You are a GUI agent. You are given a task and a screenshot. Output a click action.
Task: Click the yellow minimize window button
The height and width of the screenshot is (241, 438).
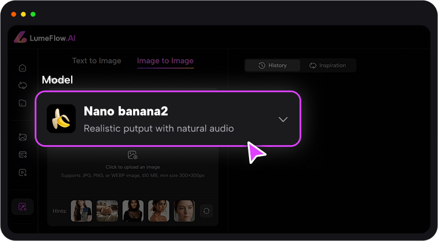(23, 14)
